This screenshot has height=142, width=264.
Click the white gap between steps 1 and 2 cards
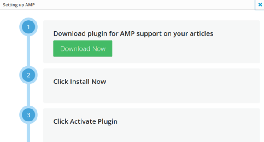(x=151, y=66)
